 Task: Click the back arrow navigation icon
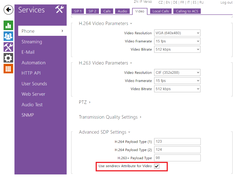tap(8, 10)
